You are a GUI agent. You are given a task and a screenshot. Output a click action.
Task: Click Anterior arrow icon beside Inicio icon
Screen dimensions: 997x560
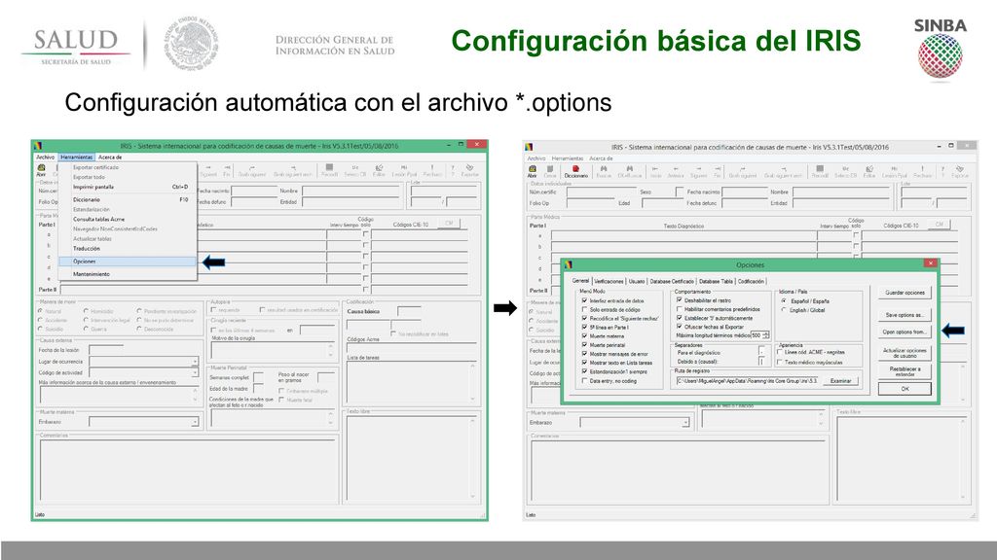(676, 171)
